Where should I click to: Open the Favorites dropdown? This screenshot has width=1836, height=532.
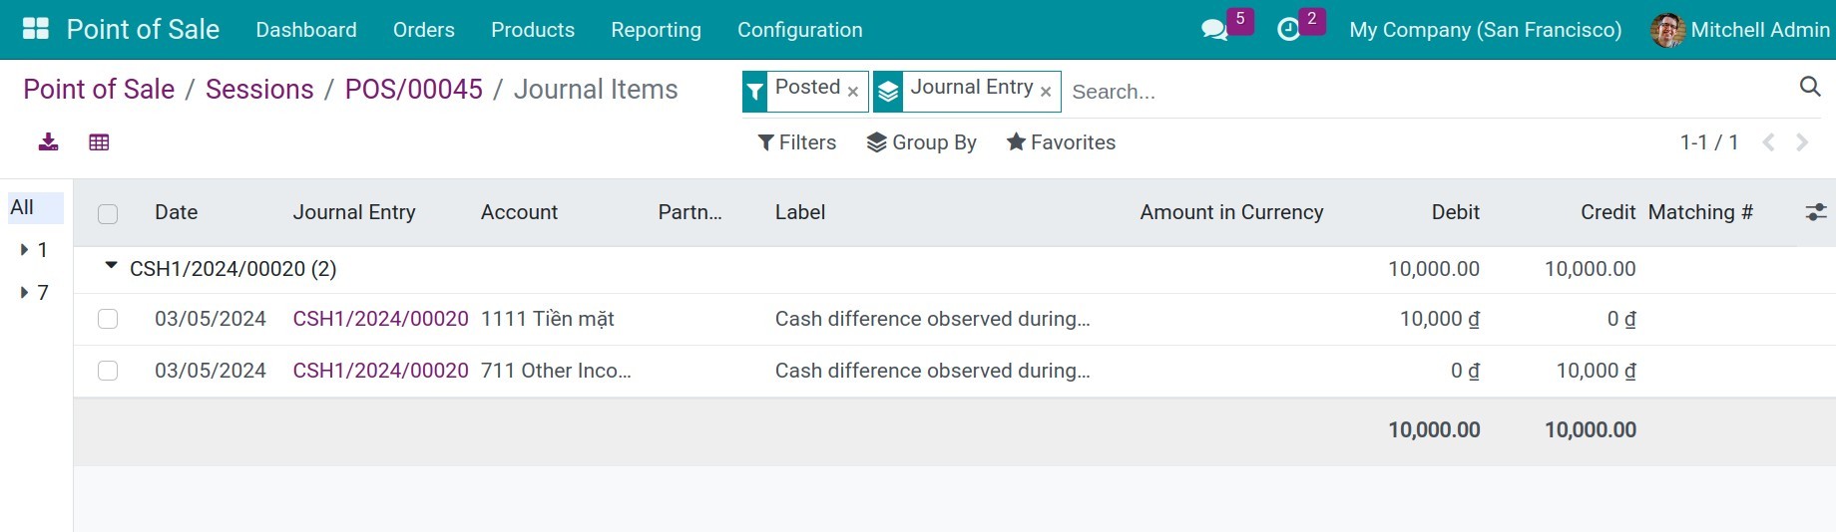click(1061, 142)
